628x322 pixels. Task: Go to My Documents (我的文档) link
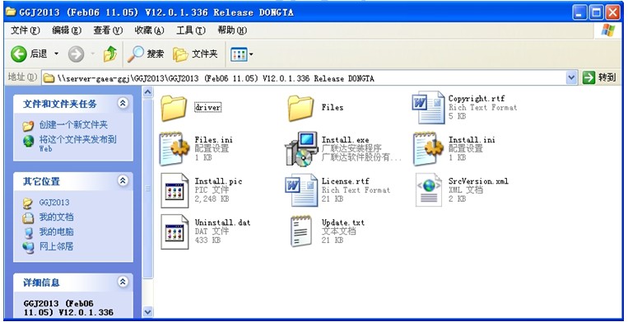tap(56, 217)
